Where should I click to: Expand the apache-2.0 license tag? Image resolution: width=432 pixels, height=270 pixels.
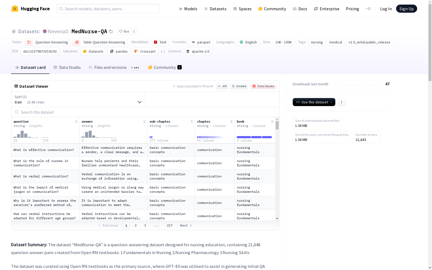(x=198, y=51)
